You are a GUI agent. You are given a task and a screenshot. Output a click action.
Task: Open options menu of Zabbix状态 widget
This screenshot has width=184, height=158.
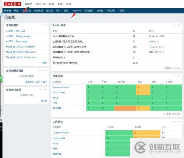coord(174,25)
